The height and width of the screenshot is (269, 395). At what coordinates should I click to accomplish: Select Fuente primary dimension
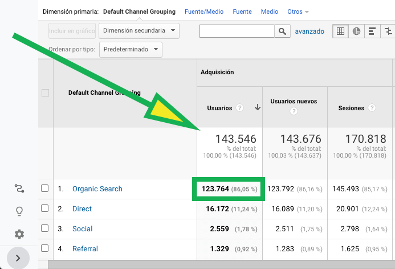(242, 11)
